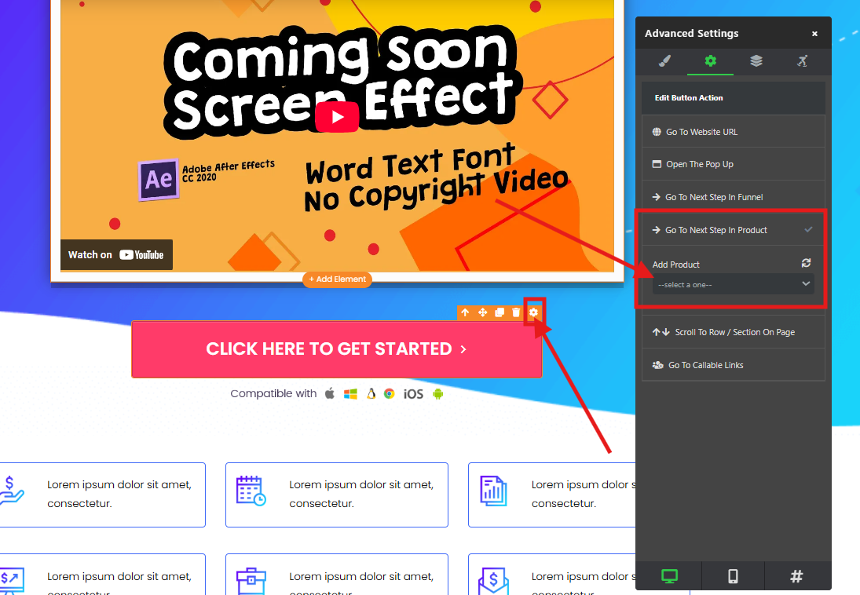Viewport: 860px width, 595px height.
Task: Choose Go To Next Step In Product
Action: click(x=734, y=230)
